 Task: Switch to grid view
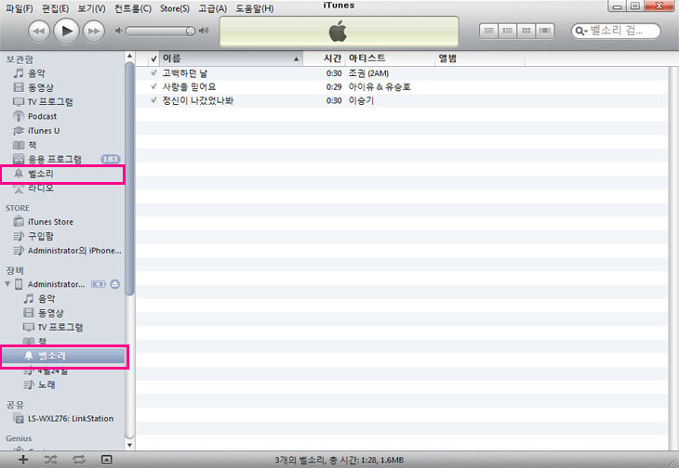click(526, 31)
